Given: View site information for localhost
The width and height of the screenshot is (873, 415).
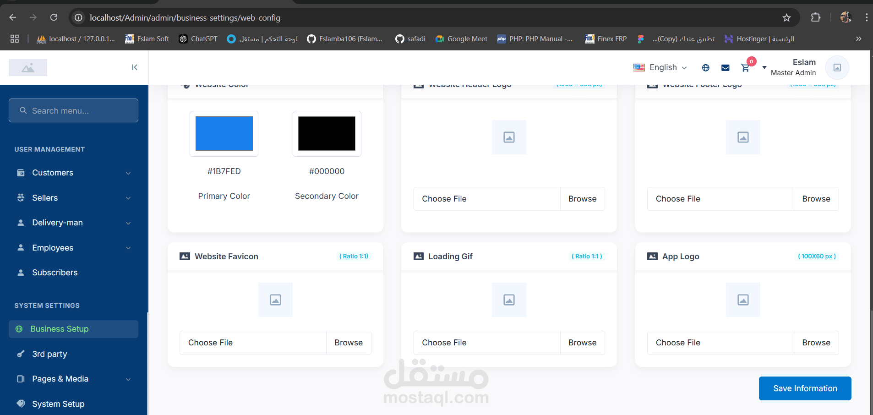Looking at the screenshot, I should click(x=78, y=17).
